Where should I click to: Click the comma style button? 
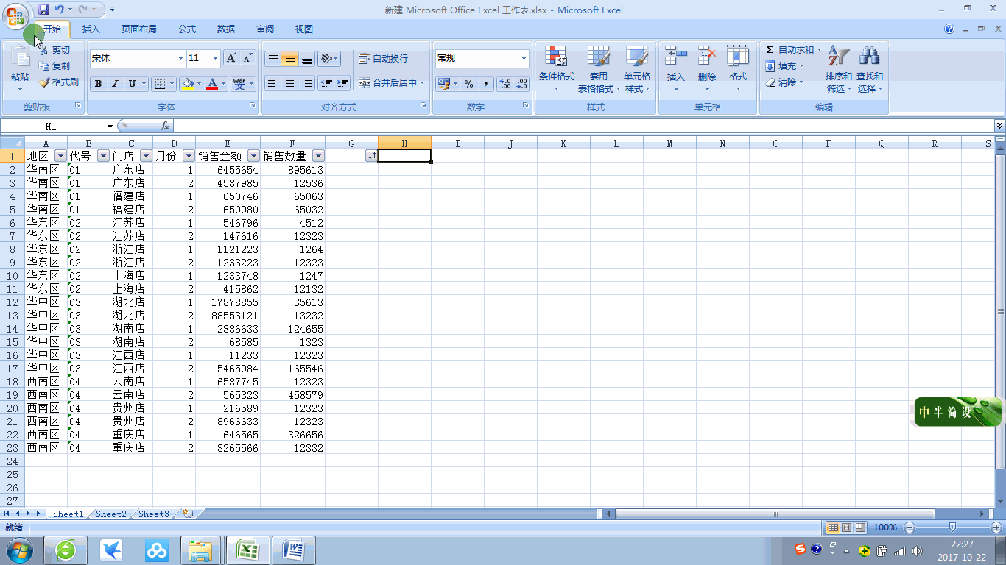(486, 84)
